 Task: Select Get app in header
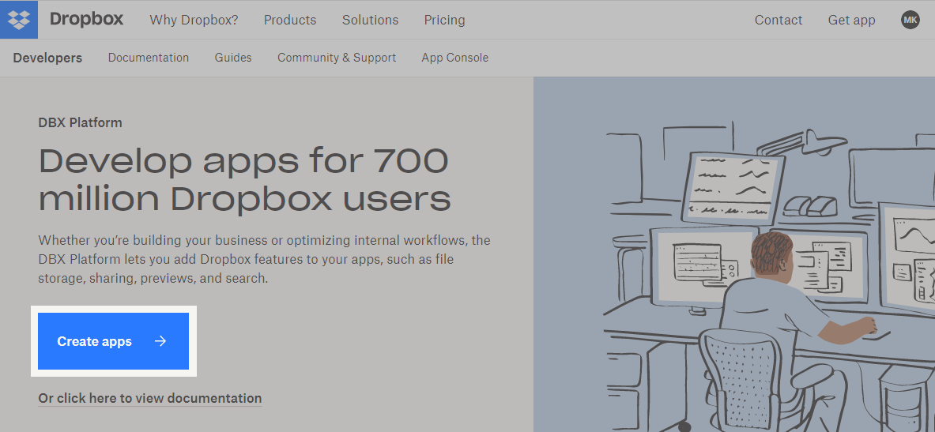[851, 20]
